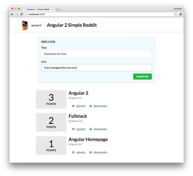Upvote the Angular 2 article
This screenshot has height=176, width=193.
tap(79, 106)
